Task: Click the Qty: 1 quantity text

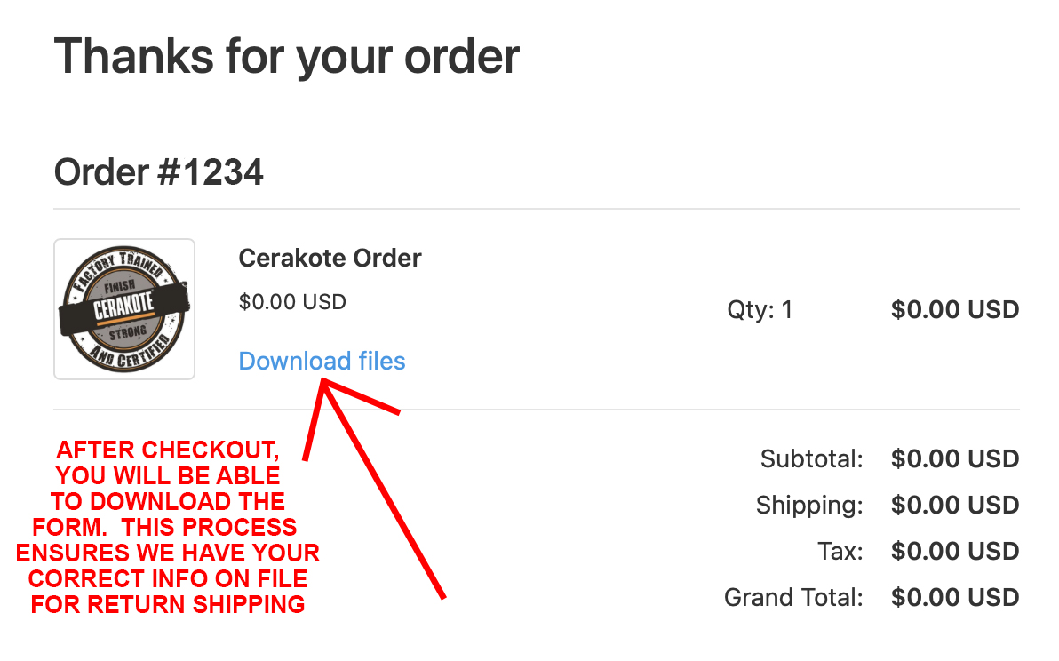Action: pos(760,309)
